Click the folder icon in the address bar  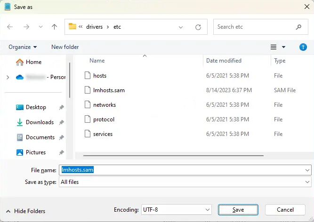[x=72, y=26]
